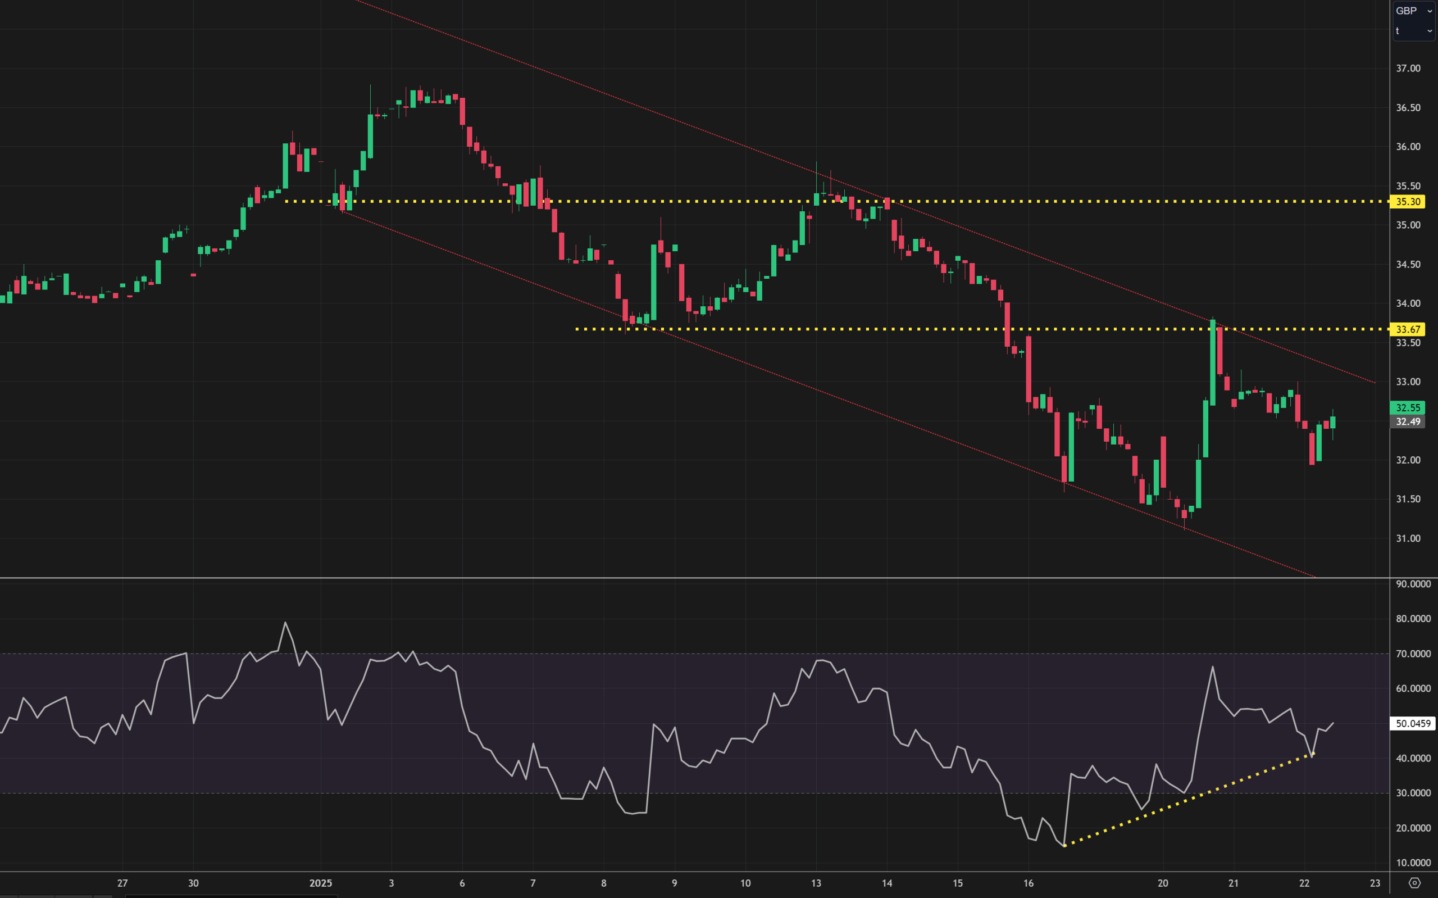Viewport: 1438px width, 898px height.
Task: Click the 20.0000 RSI scale value
Action: tap(1413, 828)
